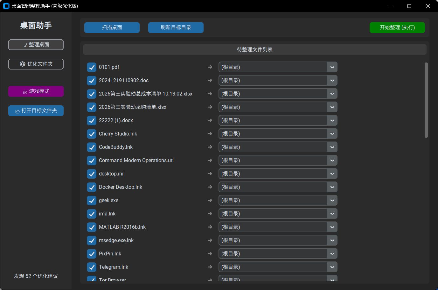Uncheck the Cherry Studio.lnk checkbox

pos(91,134)
